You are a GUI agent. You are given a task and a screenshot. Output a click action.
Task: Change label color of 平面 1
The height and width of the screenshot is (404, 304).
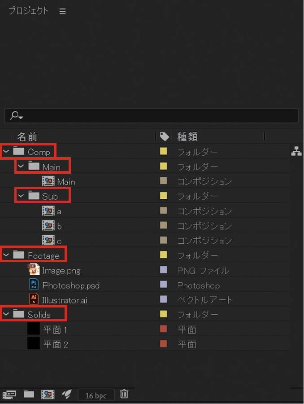pos(164,329)
